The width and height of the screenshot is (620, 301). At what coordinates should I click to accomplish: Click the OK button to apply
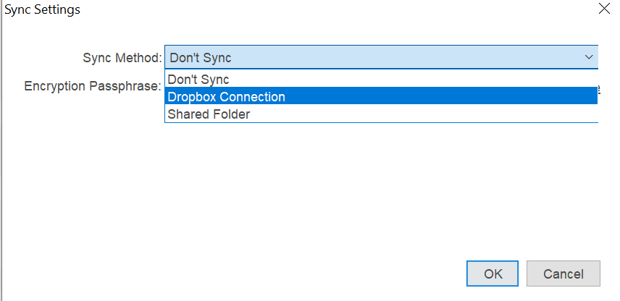[x=493, y=274]
